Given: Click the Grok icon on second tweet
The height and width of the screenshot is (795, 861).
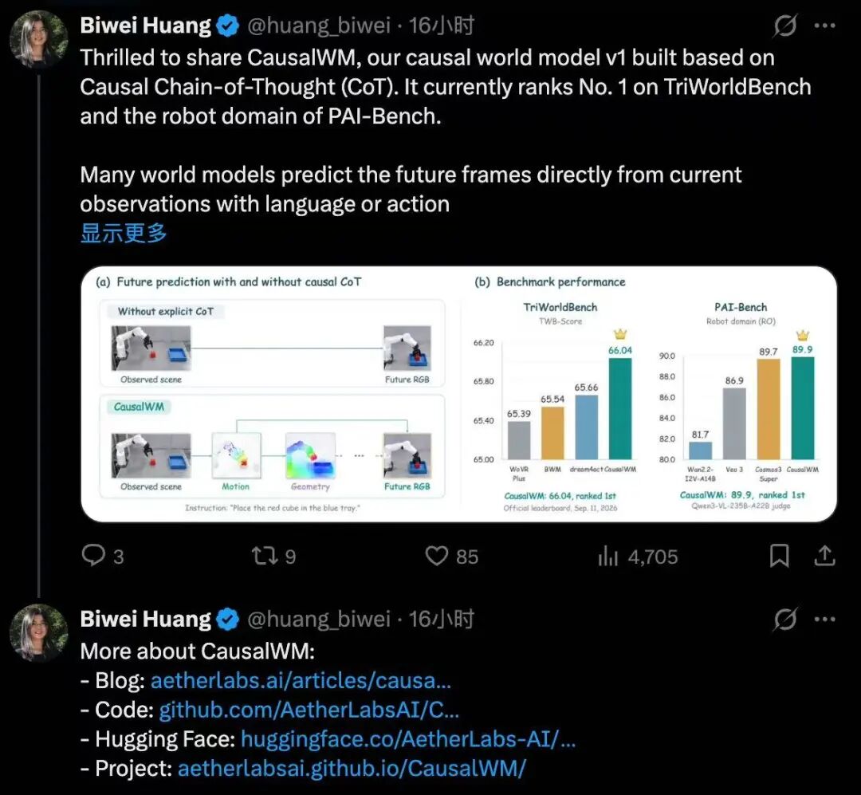Looking at the screenshot, I should pos(784,620).
